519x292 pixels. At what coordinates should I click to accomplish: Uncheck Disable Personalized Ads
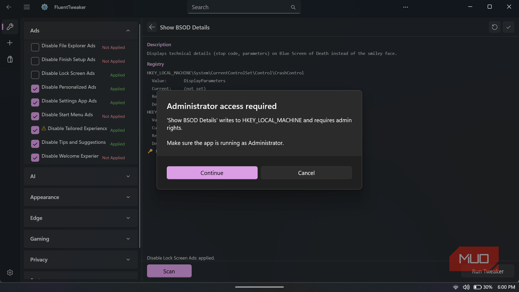click(x=35, y=89)
